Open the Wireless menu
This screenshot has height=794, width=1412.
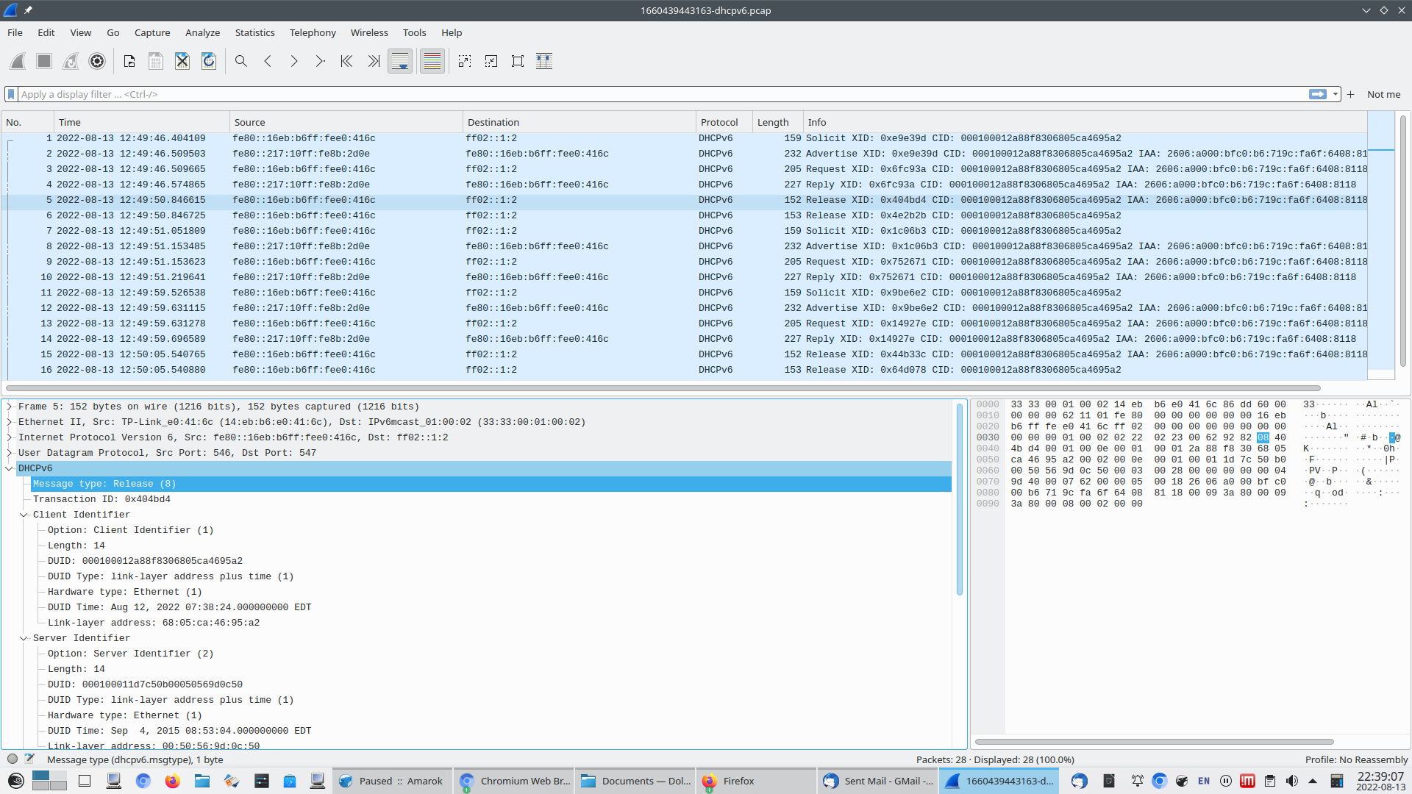click(369, 32)
